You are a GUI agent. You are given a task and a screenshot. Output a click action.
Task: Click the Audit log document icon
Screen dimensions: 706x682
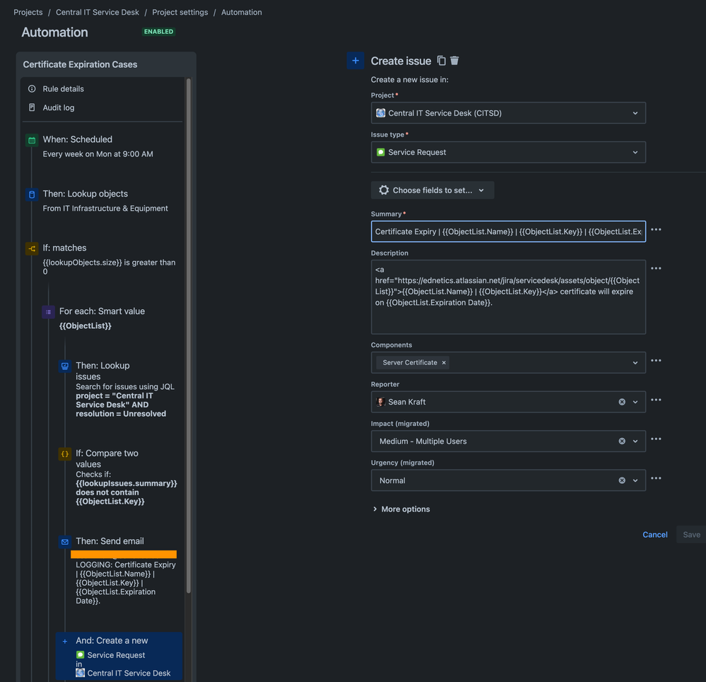32,108
